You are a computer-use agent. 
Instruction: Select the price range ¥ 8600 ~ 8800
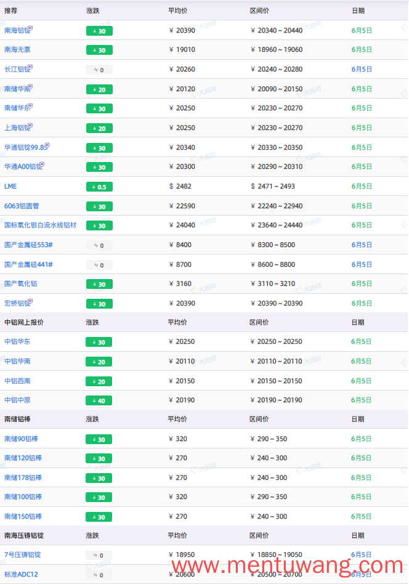point(273,264)
